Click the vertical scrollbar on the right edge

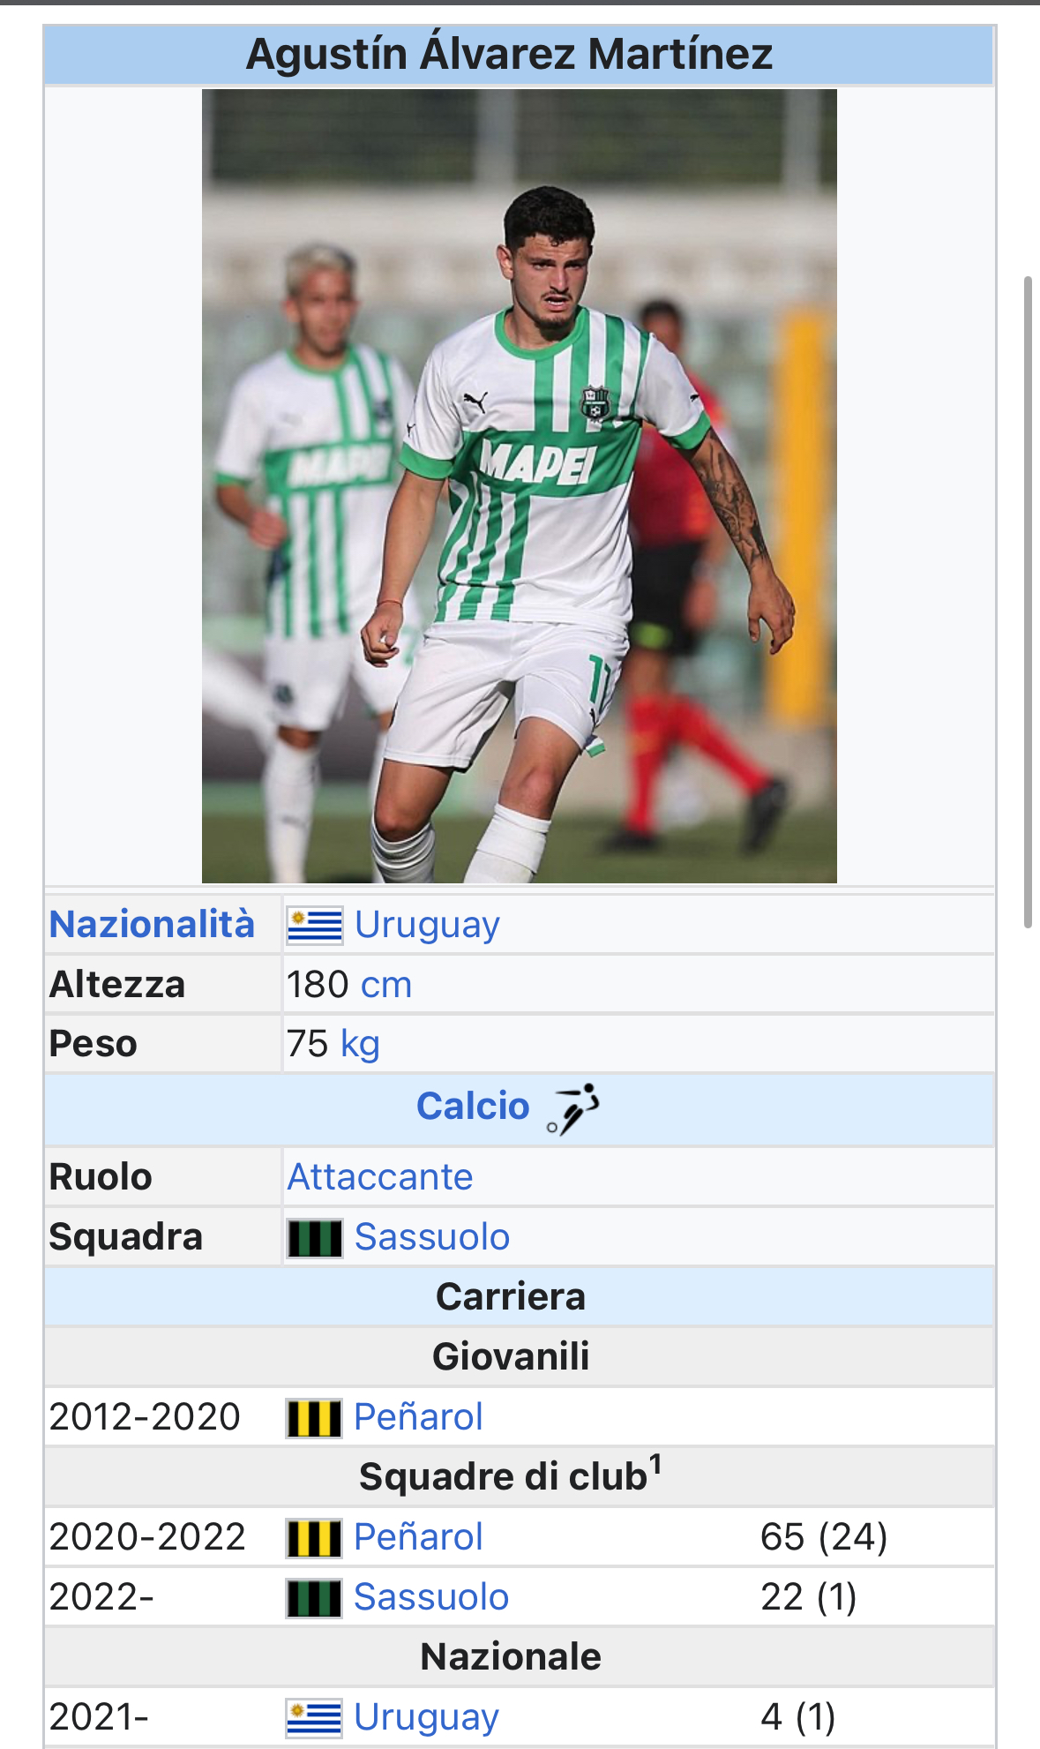pos(1028,602)
